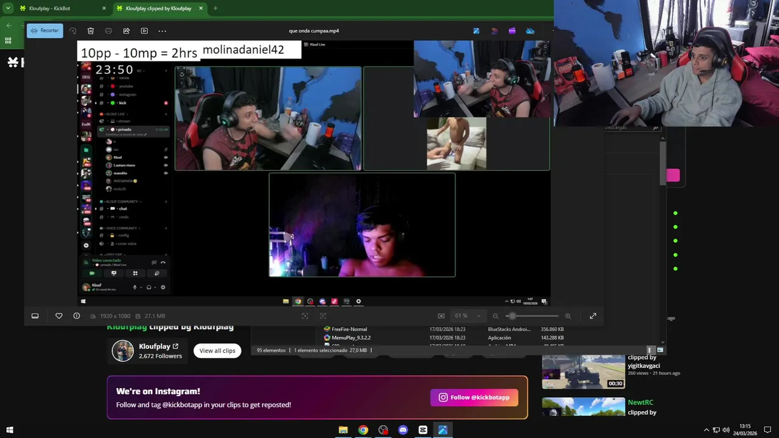This screenshot has width=779, height=438.
Task: Open the Photos edit app icon in top right
Action: pyautogui.click(x=476, y=31)
